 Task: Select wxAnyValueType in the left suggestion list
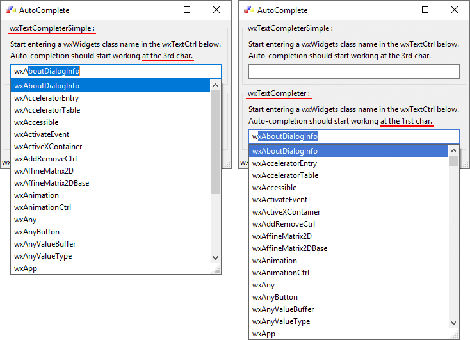click(x=43, y=256)
